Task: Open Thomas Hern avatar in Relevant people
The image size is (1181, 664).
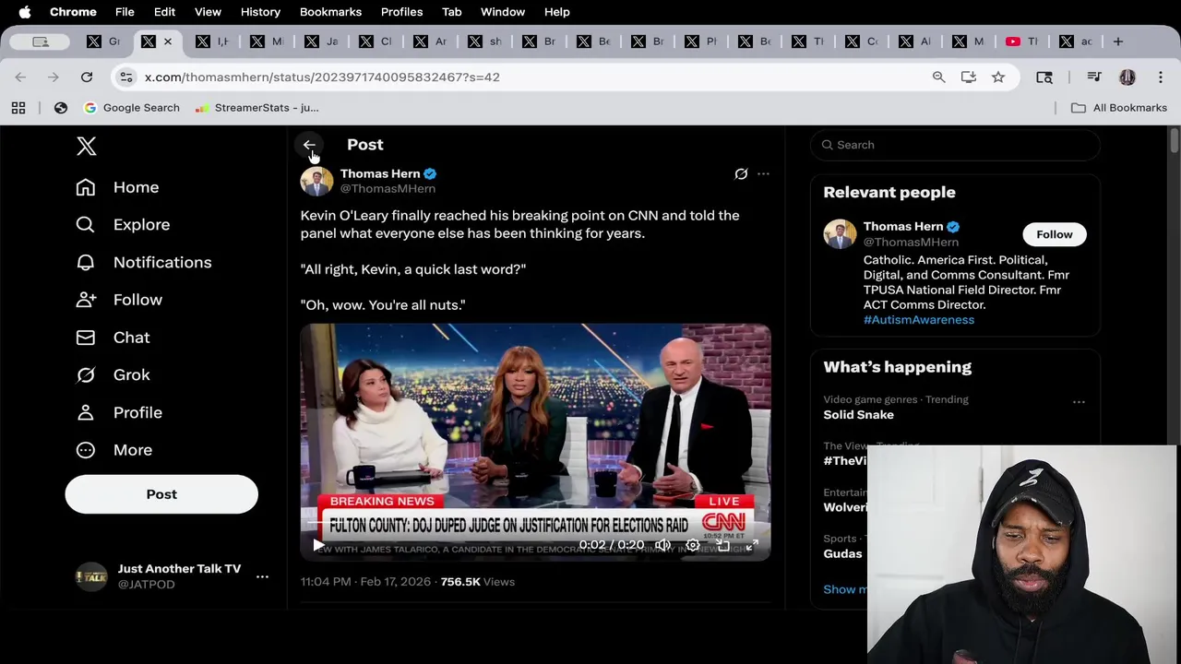Action: coord(840,234)
